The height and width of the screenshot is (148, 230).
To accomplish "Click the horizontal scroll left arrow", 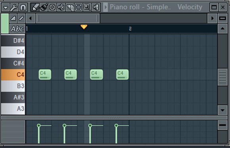I will pyautogui.click(x=31, y=18).
